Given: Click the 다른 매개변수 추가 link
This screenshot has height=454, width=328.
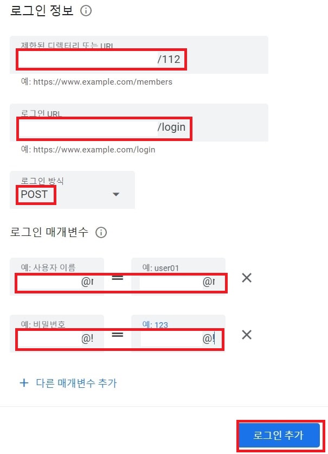Looking at the screenshot, I should [76, 383].
